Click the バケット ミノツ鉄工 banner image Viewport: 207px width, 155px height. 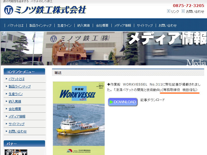coord(16,152)
